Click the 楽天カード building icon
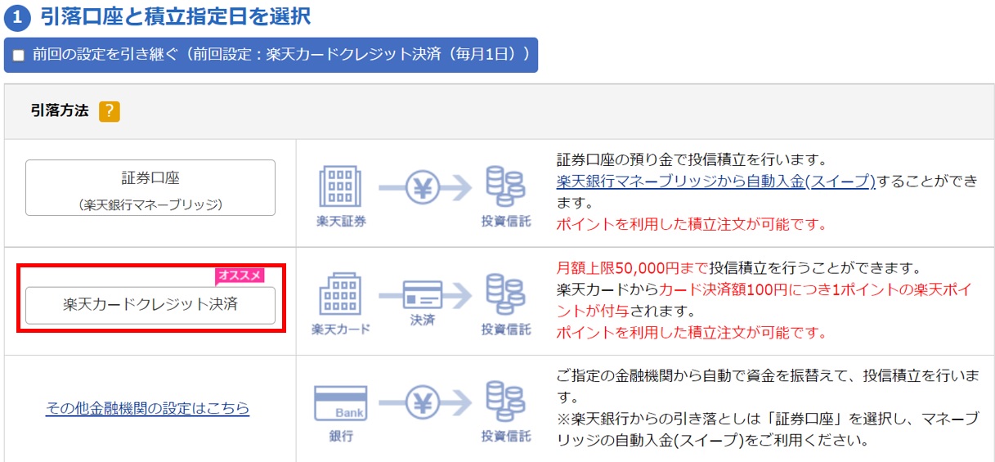 (340, 294)
